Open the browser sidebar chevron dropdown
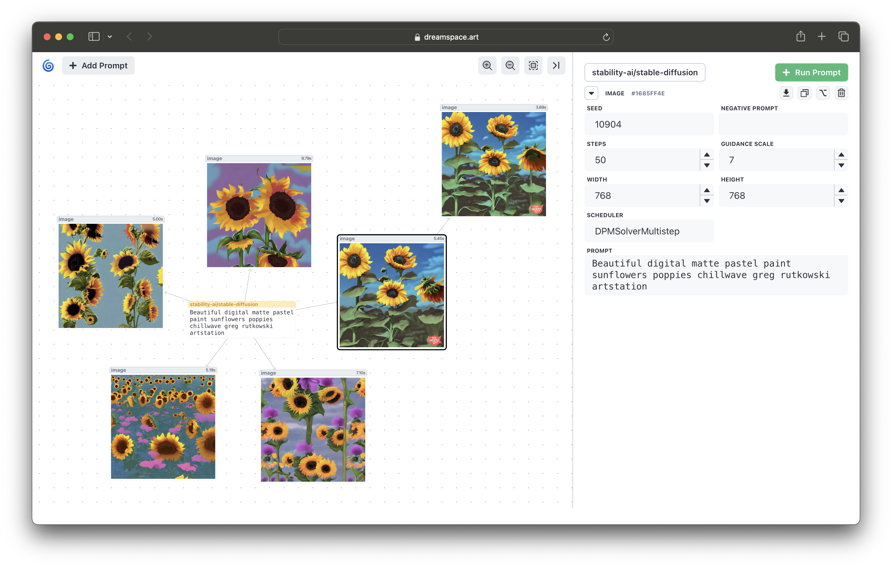This screenshot has width=892, height=567. pos(110,37)
